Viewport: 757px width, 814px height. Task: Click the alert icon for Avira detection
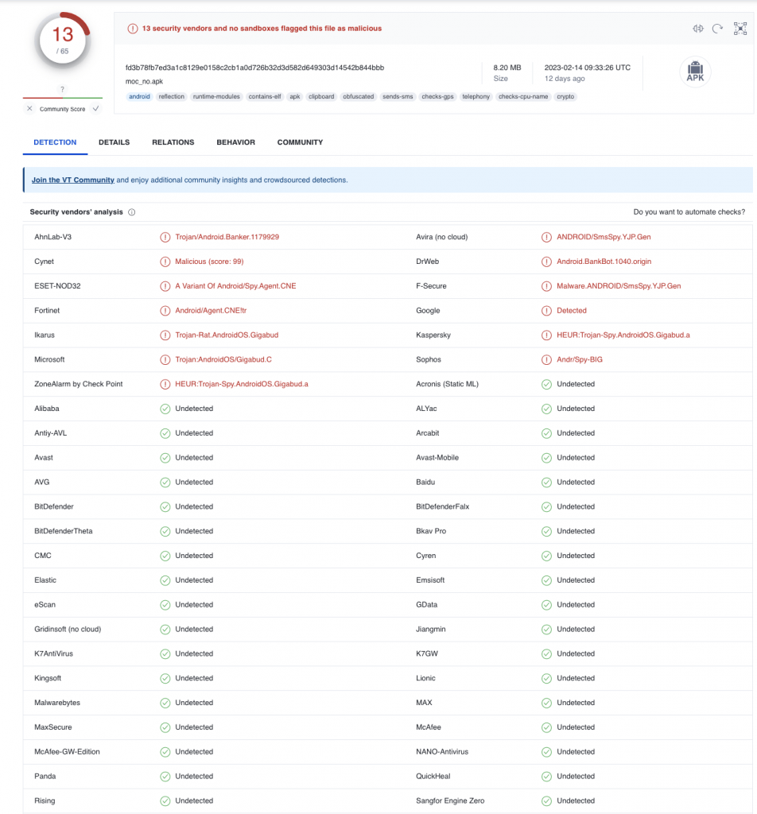(x=546, y=237)
